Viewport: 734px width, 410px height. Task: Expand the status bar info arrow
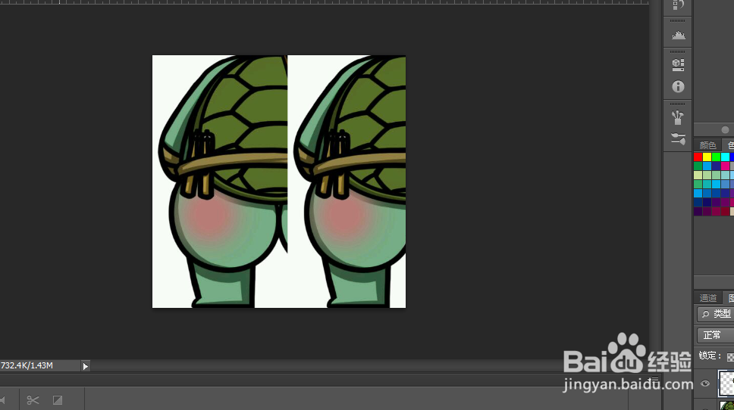[x=85, y=366]
